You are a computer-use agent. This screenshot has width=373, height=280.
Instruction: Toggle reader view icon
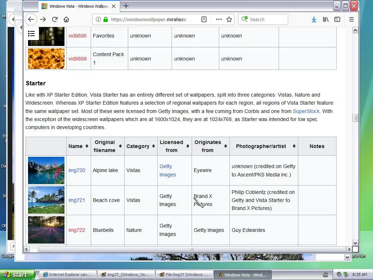coord(204,19)
